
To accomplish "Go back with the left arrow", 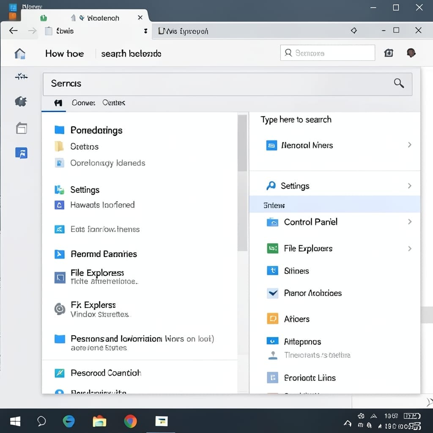I will (13, 30).
